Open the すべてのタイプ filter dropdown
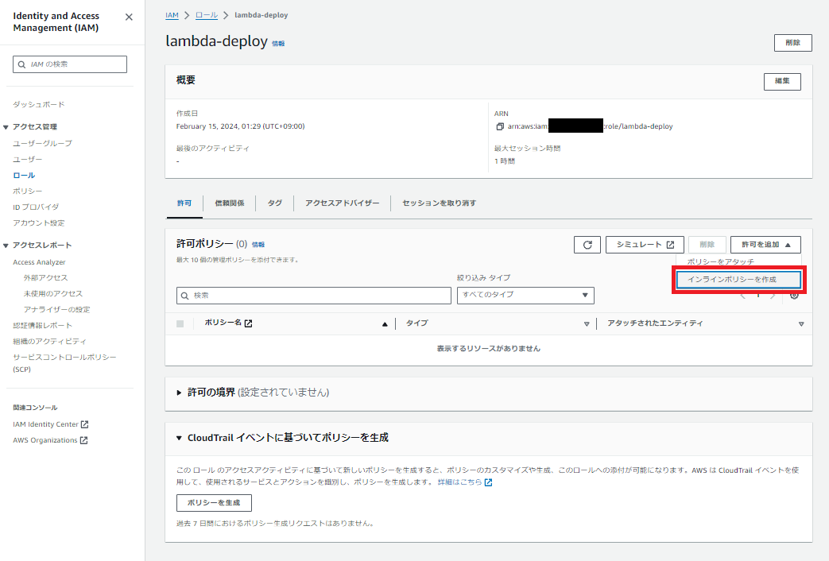Image resolution: width=829 pixels, height=561 pixels. tap(525, 295)
